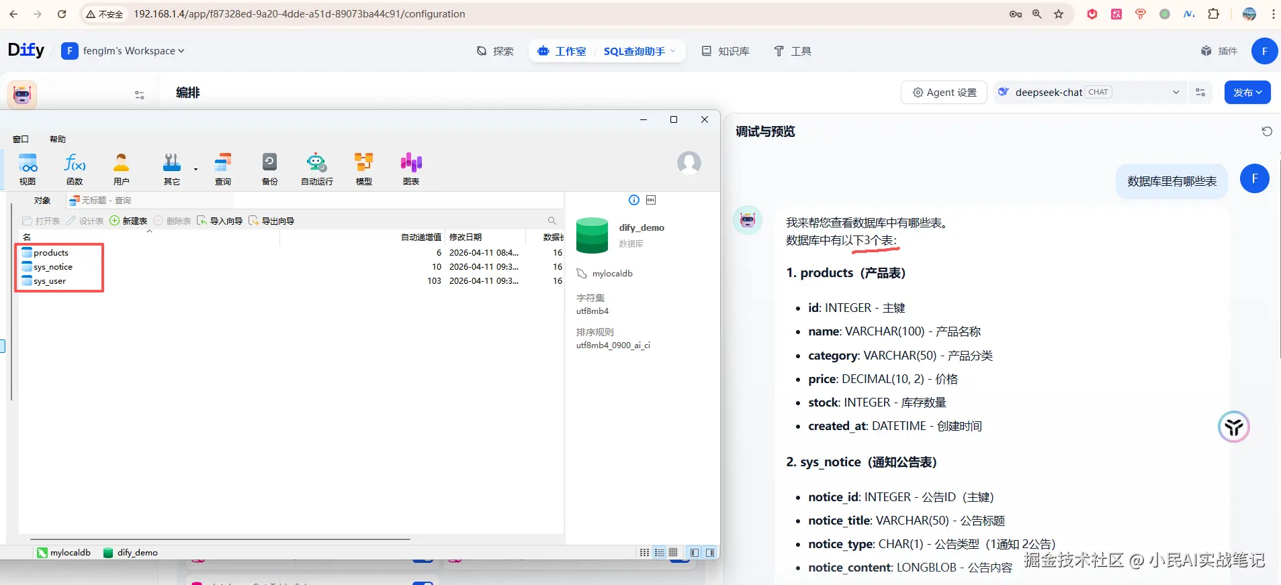Open the deepseek-chat model dropdown
The width and height of the screenshot is (1281, 585).
tap(1089, 93)
